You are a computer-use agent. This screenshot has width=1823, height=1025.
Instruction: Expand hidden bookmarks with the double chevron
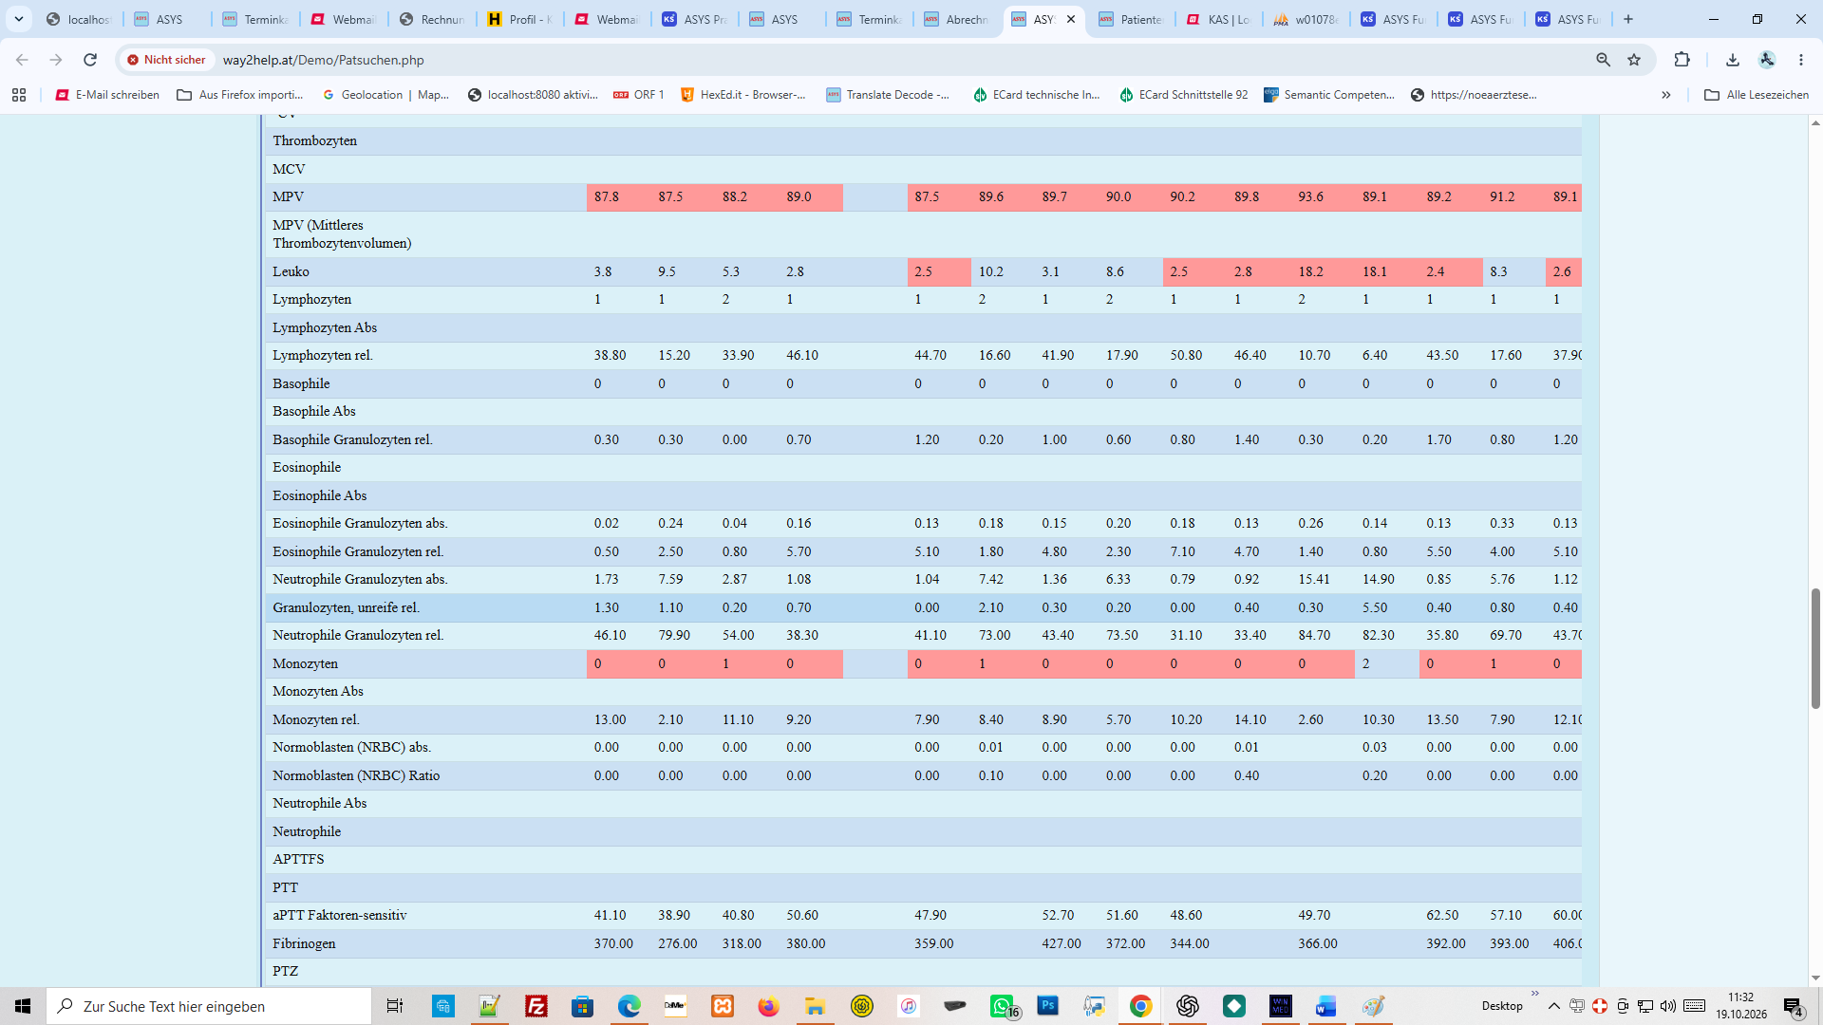(1665, 95)
